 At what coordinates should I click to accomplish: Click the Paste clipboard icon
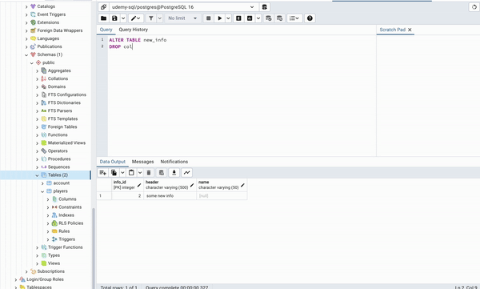pyautogui.click(x=131, y=173)
